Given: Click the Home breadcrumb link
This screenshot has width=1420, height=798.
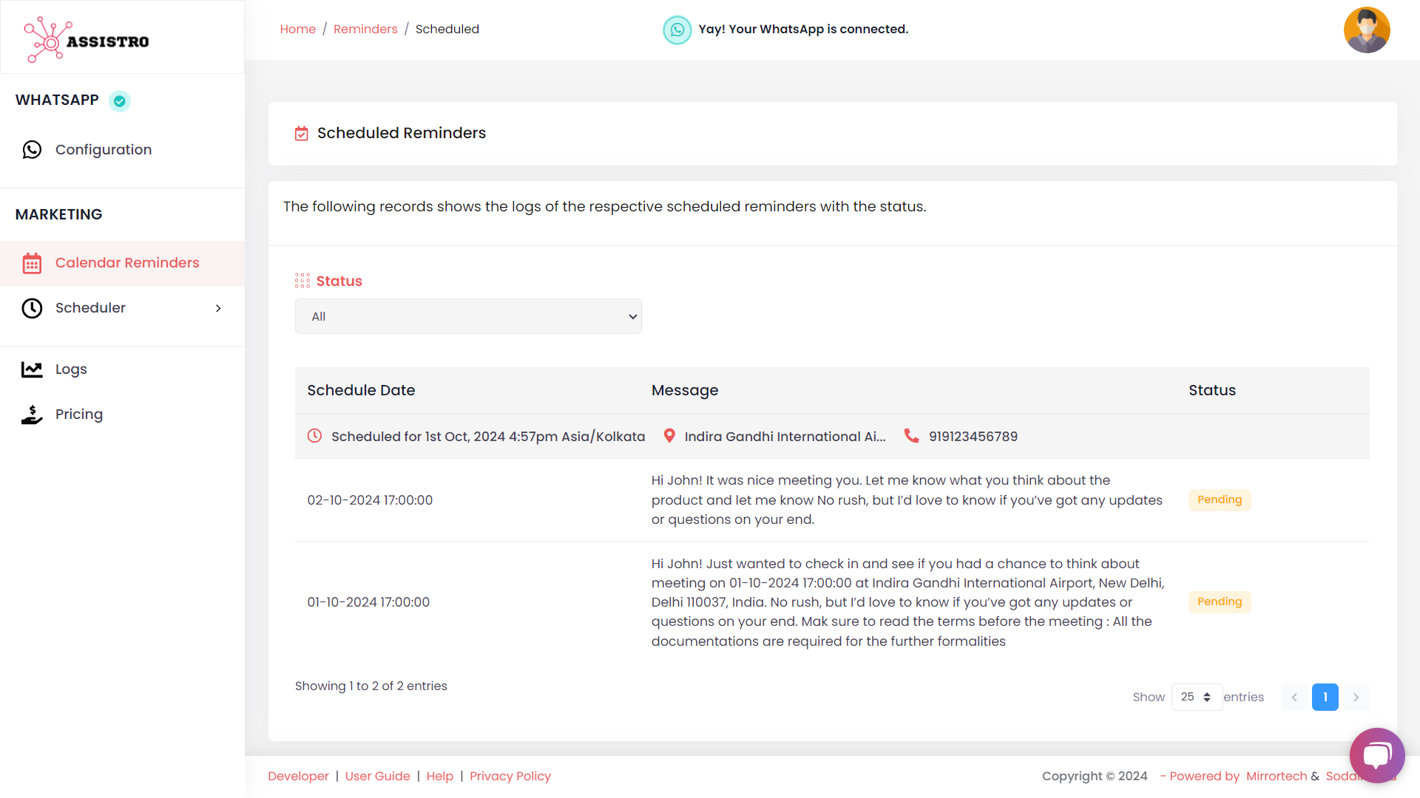Looking at the screenshot, I should click(297, 30).
